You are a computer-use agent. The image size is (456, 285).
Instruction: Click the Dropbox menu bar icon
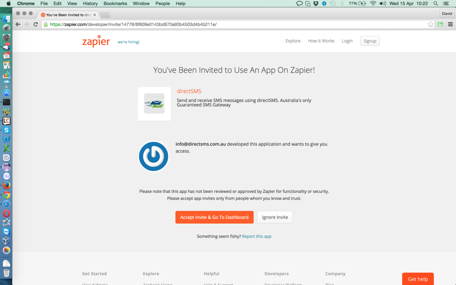tap(316, 4)
